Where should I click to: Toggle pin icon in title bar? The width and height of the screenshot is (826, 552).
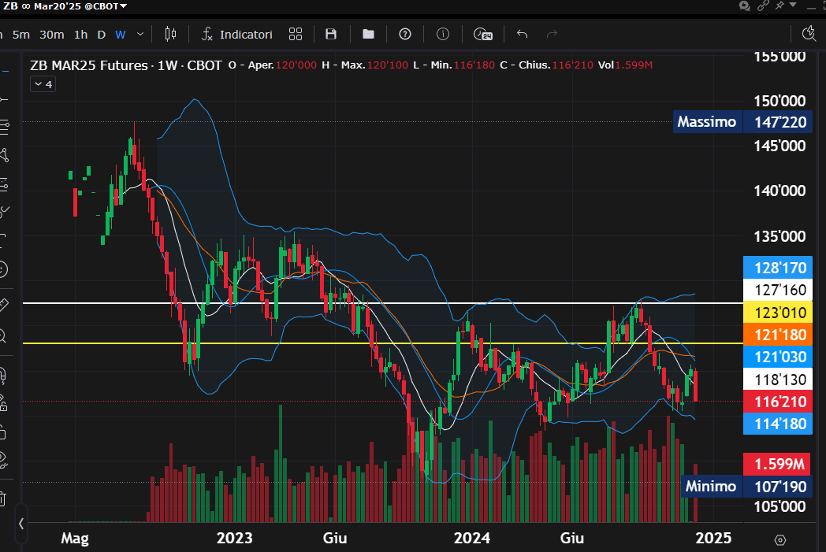pos(780,6)
